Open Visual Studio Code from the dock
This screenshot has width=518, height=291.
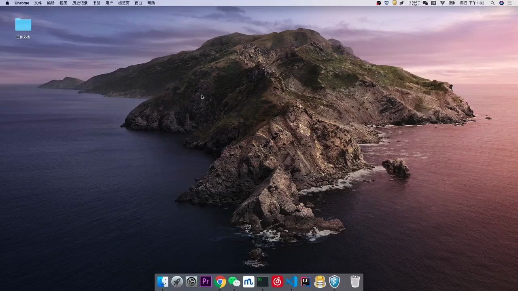click(291, 282)
